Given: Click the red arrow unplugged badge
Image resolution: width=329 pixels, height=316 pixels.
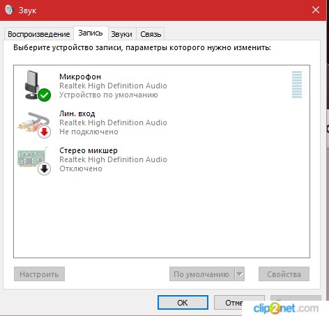Looking at the screenshot, I should (x=44, y=132).
